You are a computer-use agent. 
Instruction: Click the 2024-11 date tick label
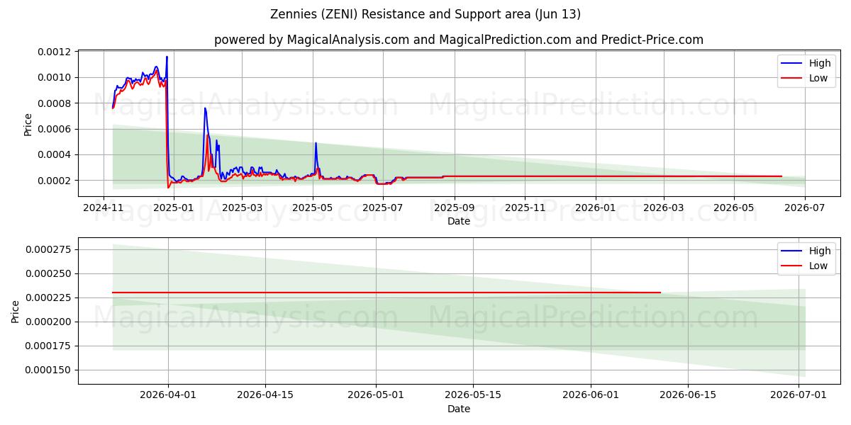point(104,208)
